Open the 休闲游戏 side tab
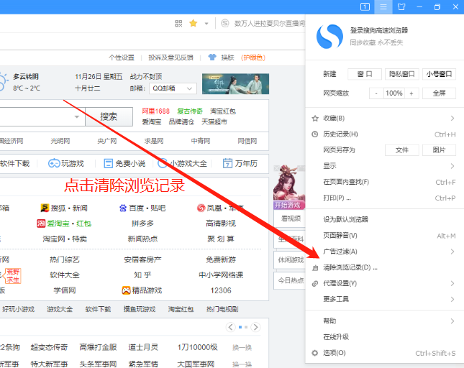 point(289,259)
